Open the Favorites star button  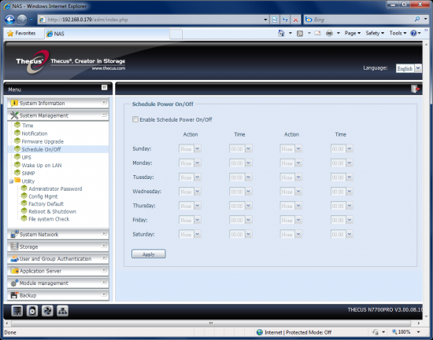point(22,33)
